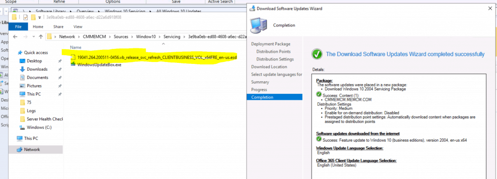Select the WindowsUpdateBox.exe file name

pos(99,65)
